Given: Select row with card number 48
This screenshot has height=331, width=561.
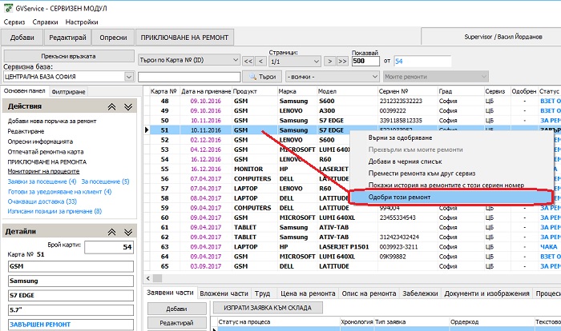Looking at the screenshot, I should 352,101.
